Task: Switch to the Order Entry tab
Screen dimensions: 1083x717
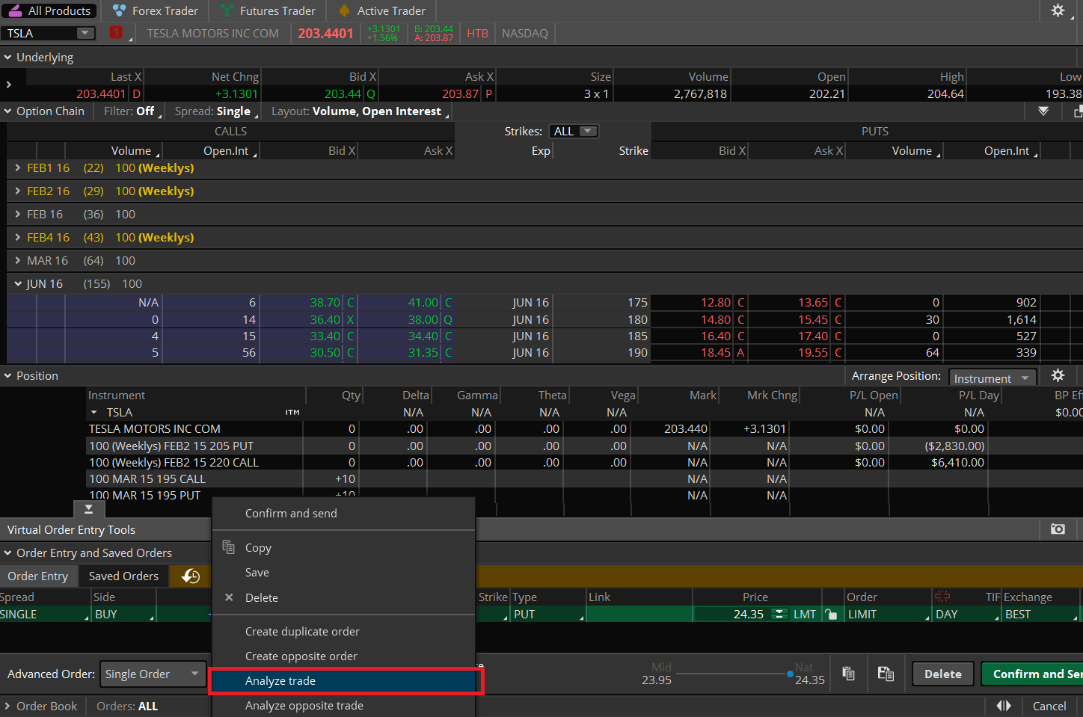Action: (x=37, y=576)
